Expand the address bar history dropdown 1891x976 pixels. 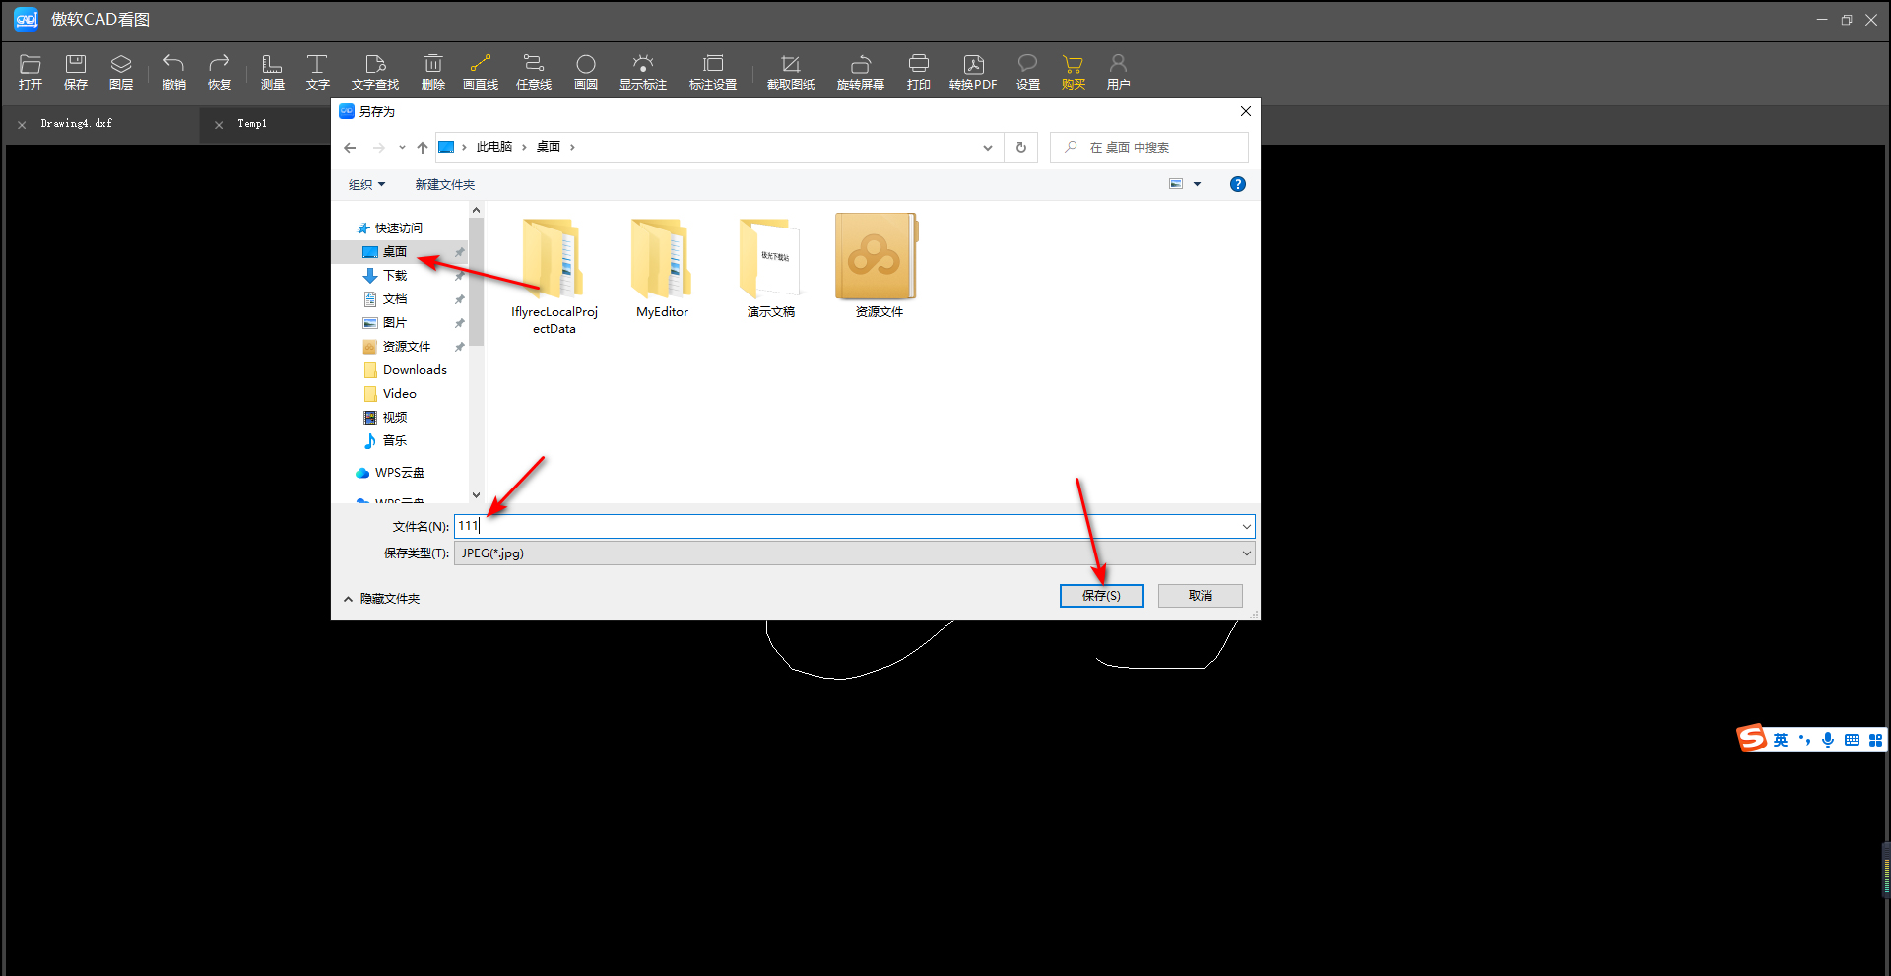[988, 148]
